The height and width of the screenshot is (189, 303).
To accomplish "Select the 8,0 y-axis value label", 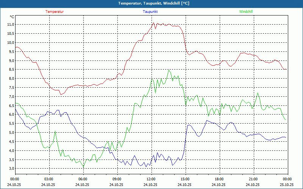I will 10,79.
